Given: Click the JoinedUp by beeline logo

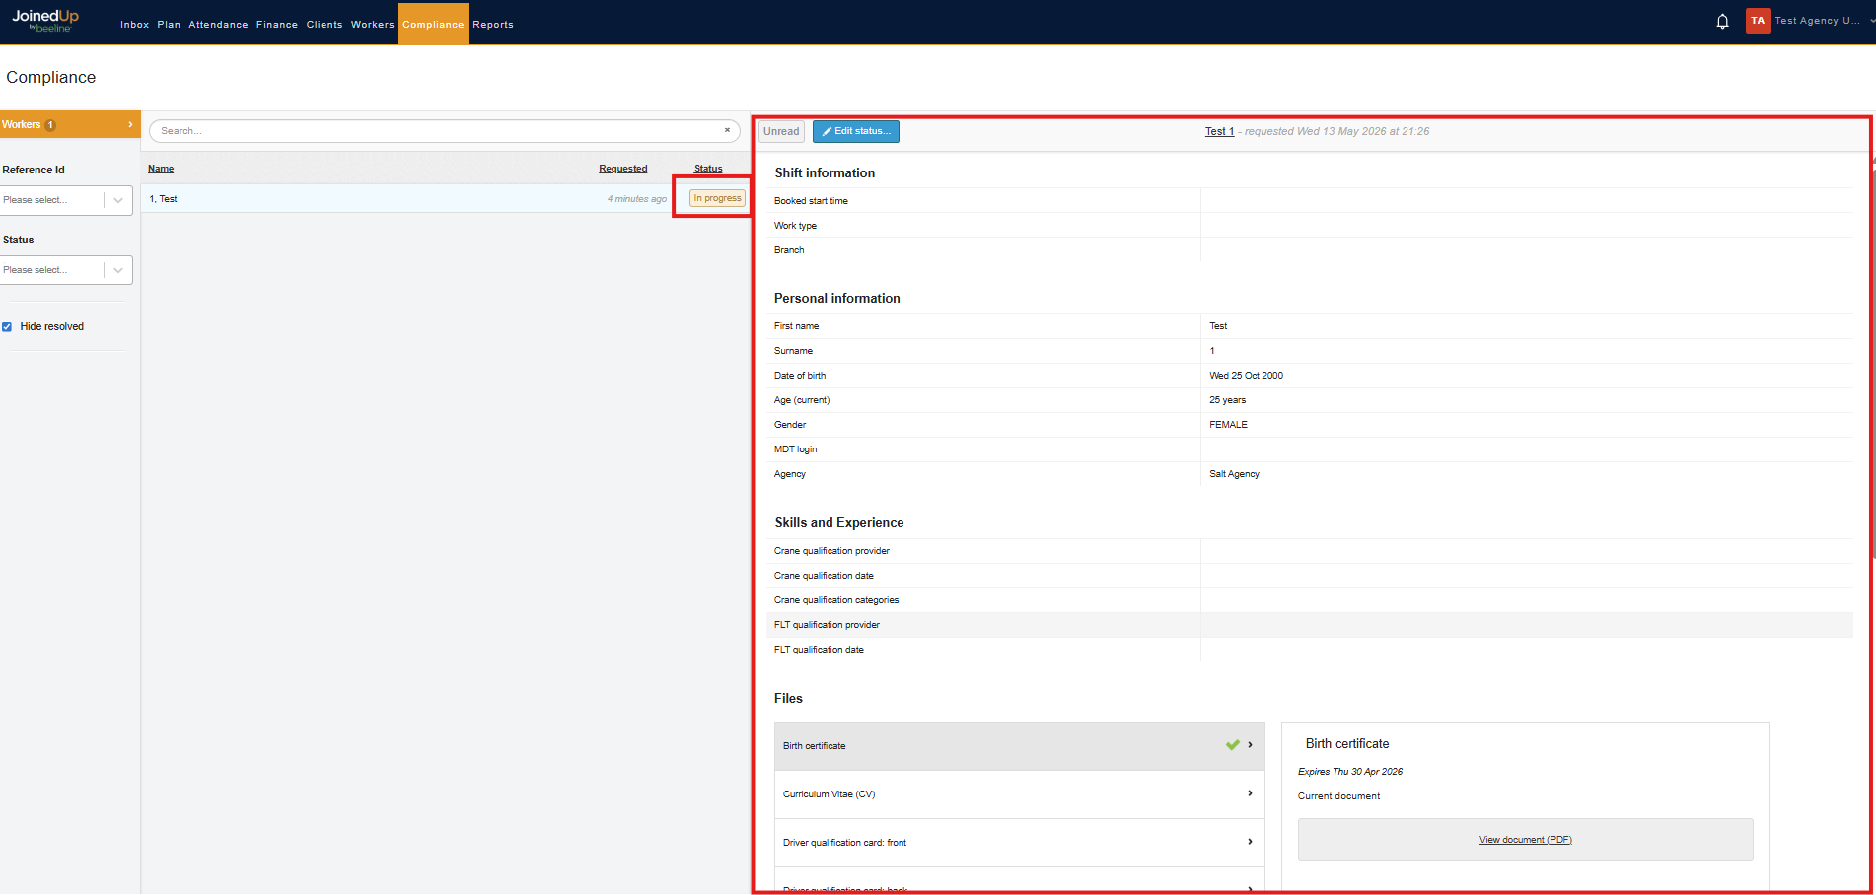Looking at the screenshot, I should pos(45,21).
